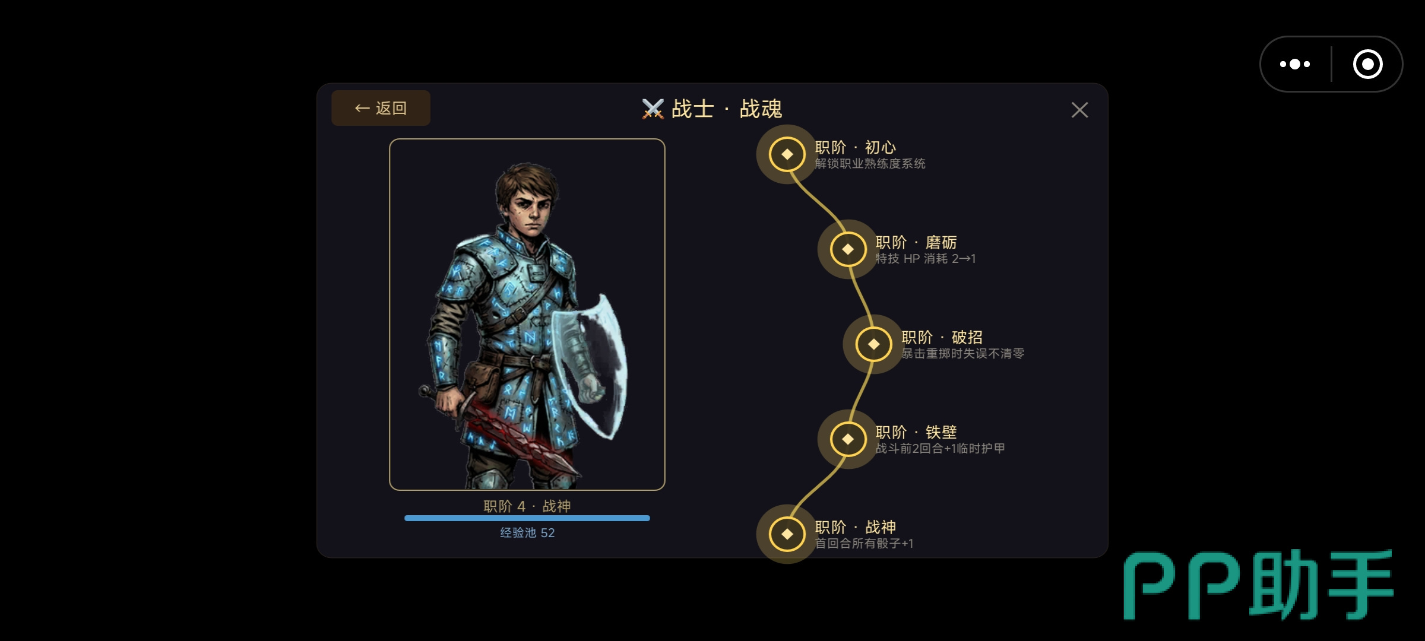Click description 特技 HP 消耗 2→1
1425x641 pixels.
tap(926, 259)
